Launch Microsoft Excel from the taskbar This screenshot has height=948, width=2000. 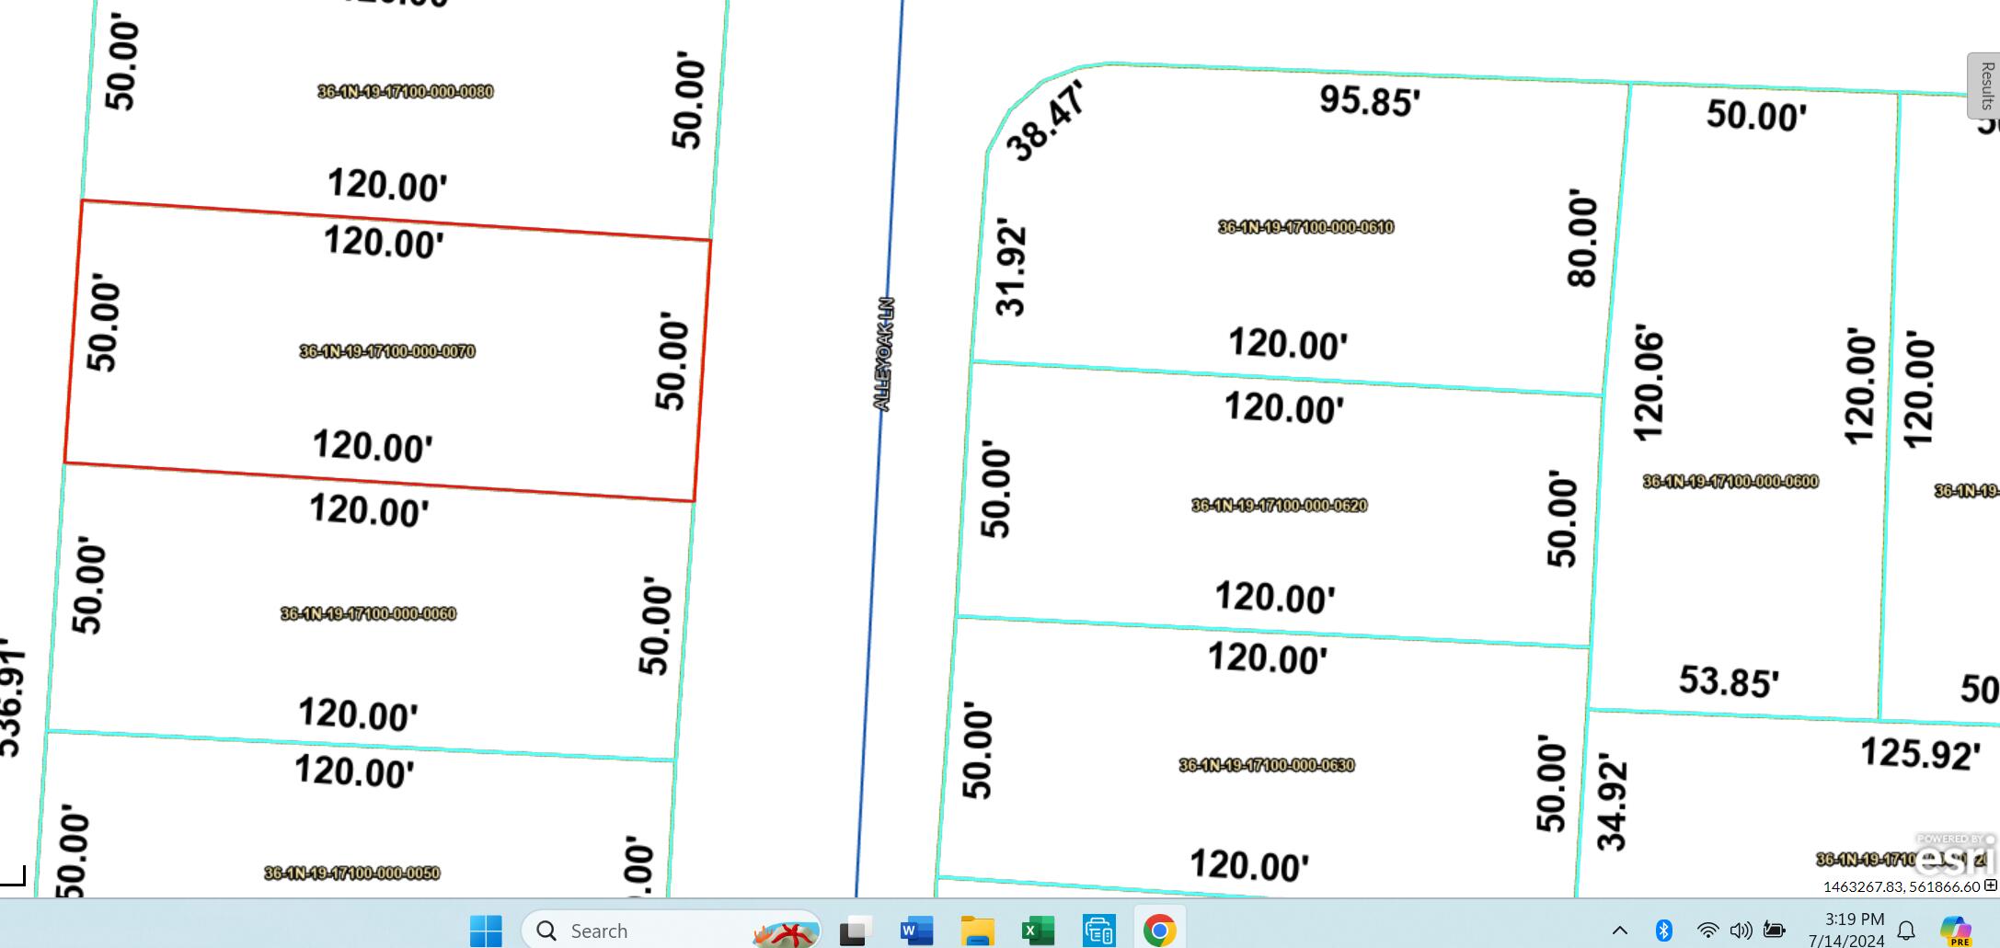[1038, 931]
